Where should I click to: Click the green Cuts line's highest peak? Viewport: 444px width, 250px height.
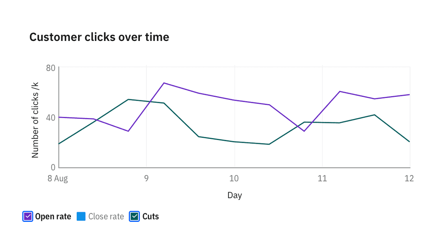click(x=128, y=100)
